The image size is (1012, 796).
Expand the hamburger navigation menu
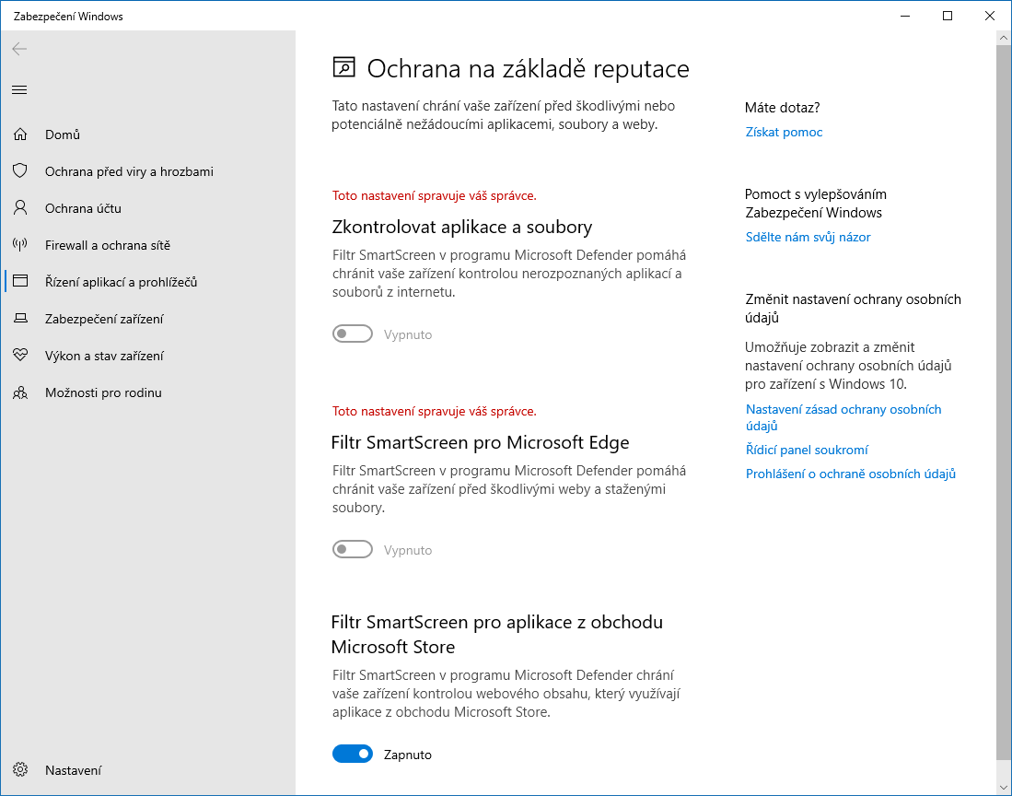tap(19, 89)
